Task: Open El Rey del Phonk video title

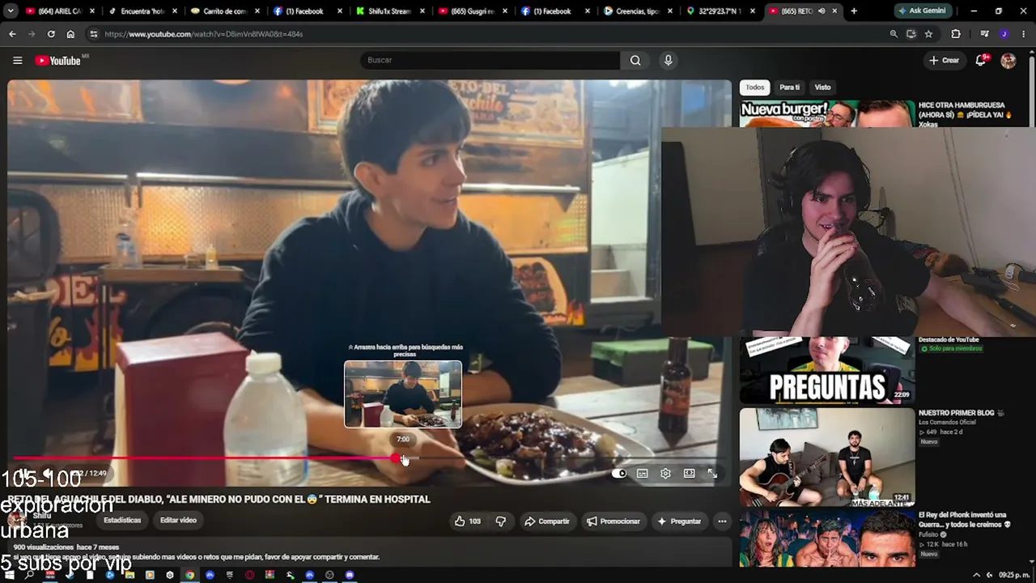Action: pos(965,520)
